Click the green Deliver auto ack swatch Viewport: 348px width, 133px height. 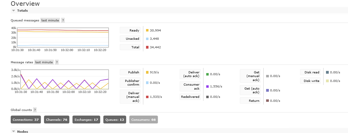[207, 74]
